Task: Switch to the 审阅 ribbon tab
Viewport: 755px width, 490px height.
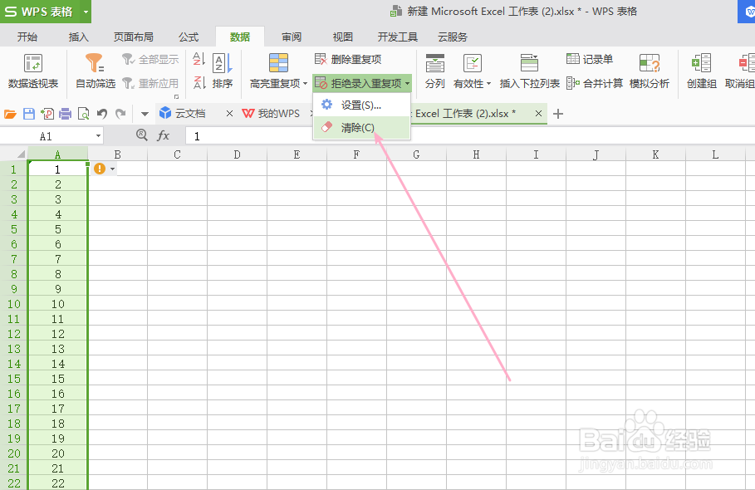Action: point(292,37)
